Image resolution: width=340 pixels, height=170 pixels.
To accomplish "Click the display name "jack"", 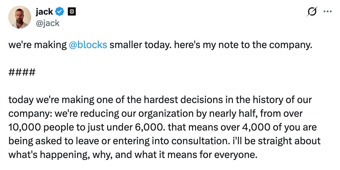I will [x=44, y=12].
